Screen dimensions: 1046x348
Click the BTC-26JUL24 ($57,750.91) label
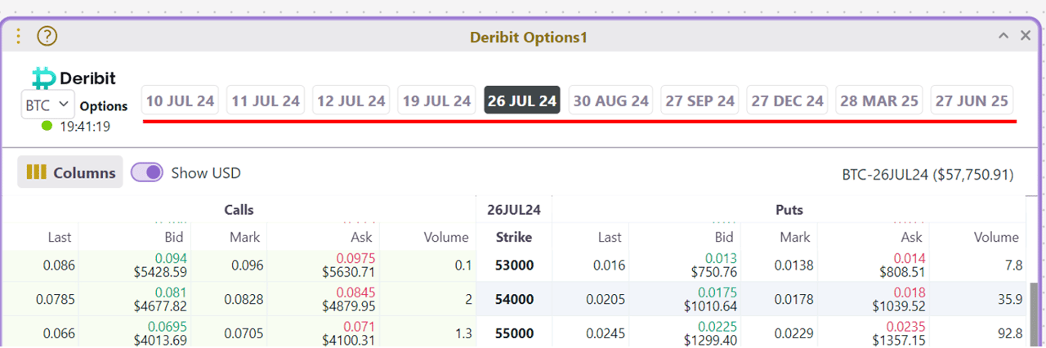[x=928, y=175]
